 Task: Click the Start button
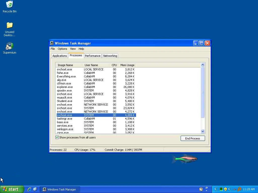coord(12,189)
